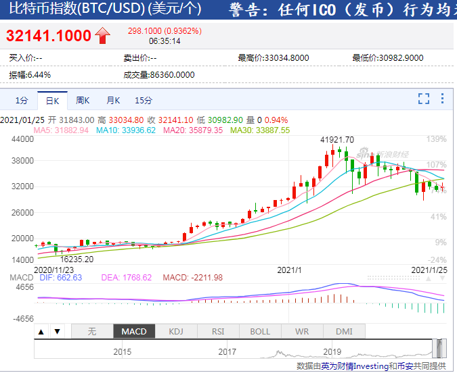
Task: Select the 月K monthly chart tab
Action: (112, 101)
